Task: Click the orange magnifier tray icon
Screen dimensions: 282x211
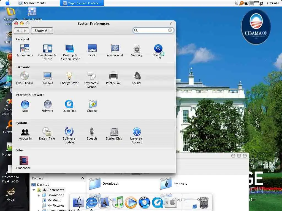Action: (241, 3)
